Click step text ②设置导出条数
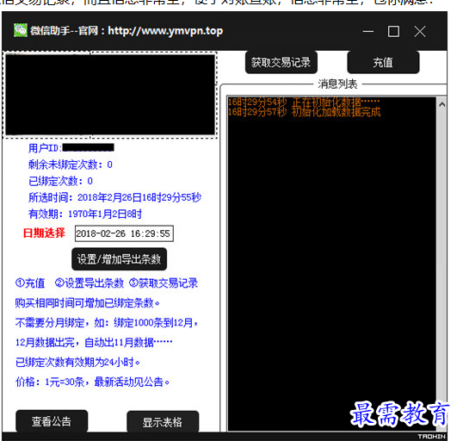 (90, 283)
